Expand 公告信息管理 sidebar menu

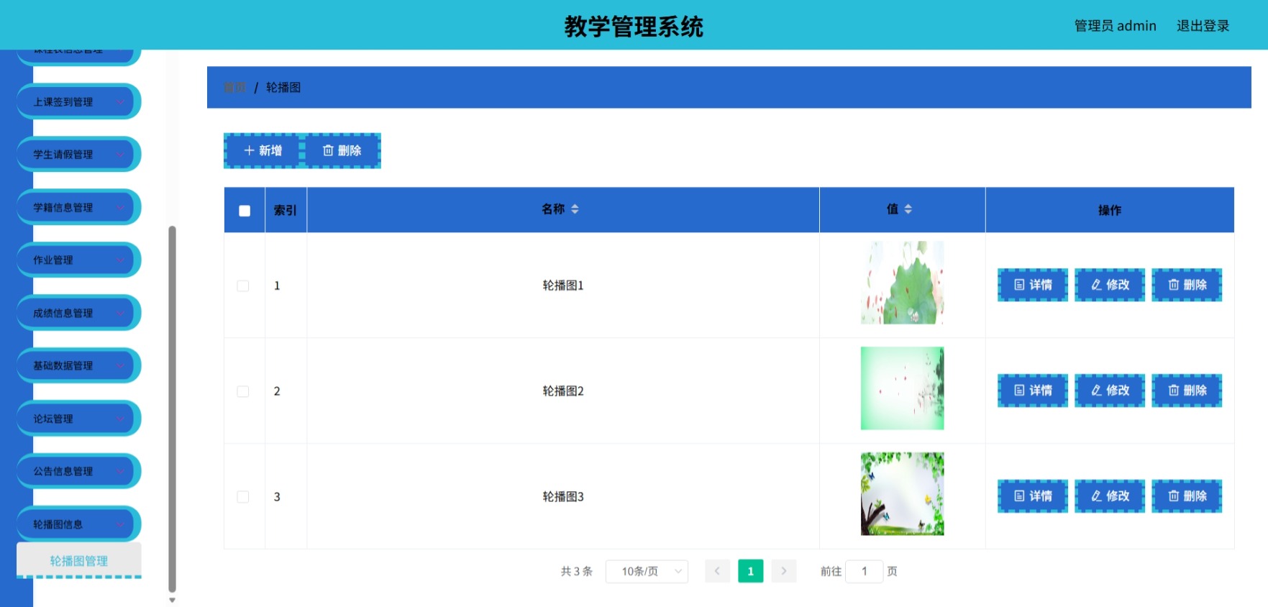coord(78,472)
